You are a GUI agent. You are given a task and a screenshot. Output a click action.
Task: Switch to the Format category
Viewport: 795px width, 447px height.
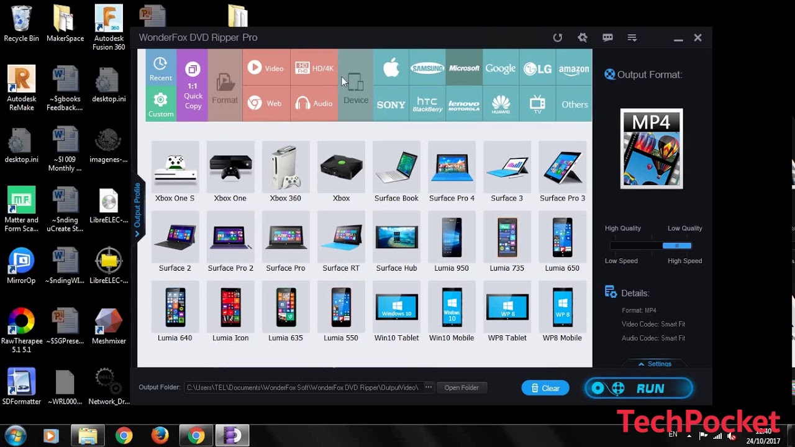(225, 86)
